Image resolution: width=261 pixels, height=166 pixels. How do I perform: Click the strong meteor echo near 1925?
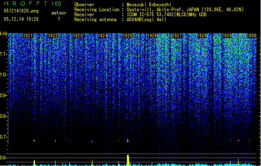click(x=128, y=141)
